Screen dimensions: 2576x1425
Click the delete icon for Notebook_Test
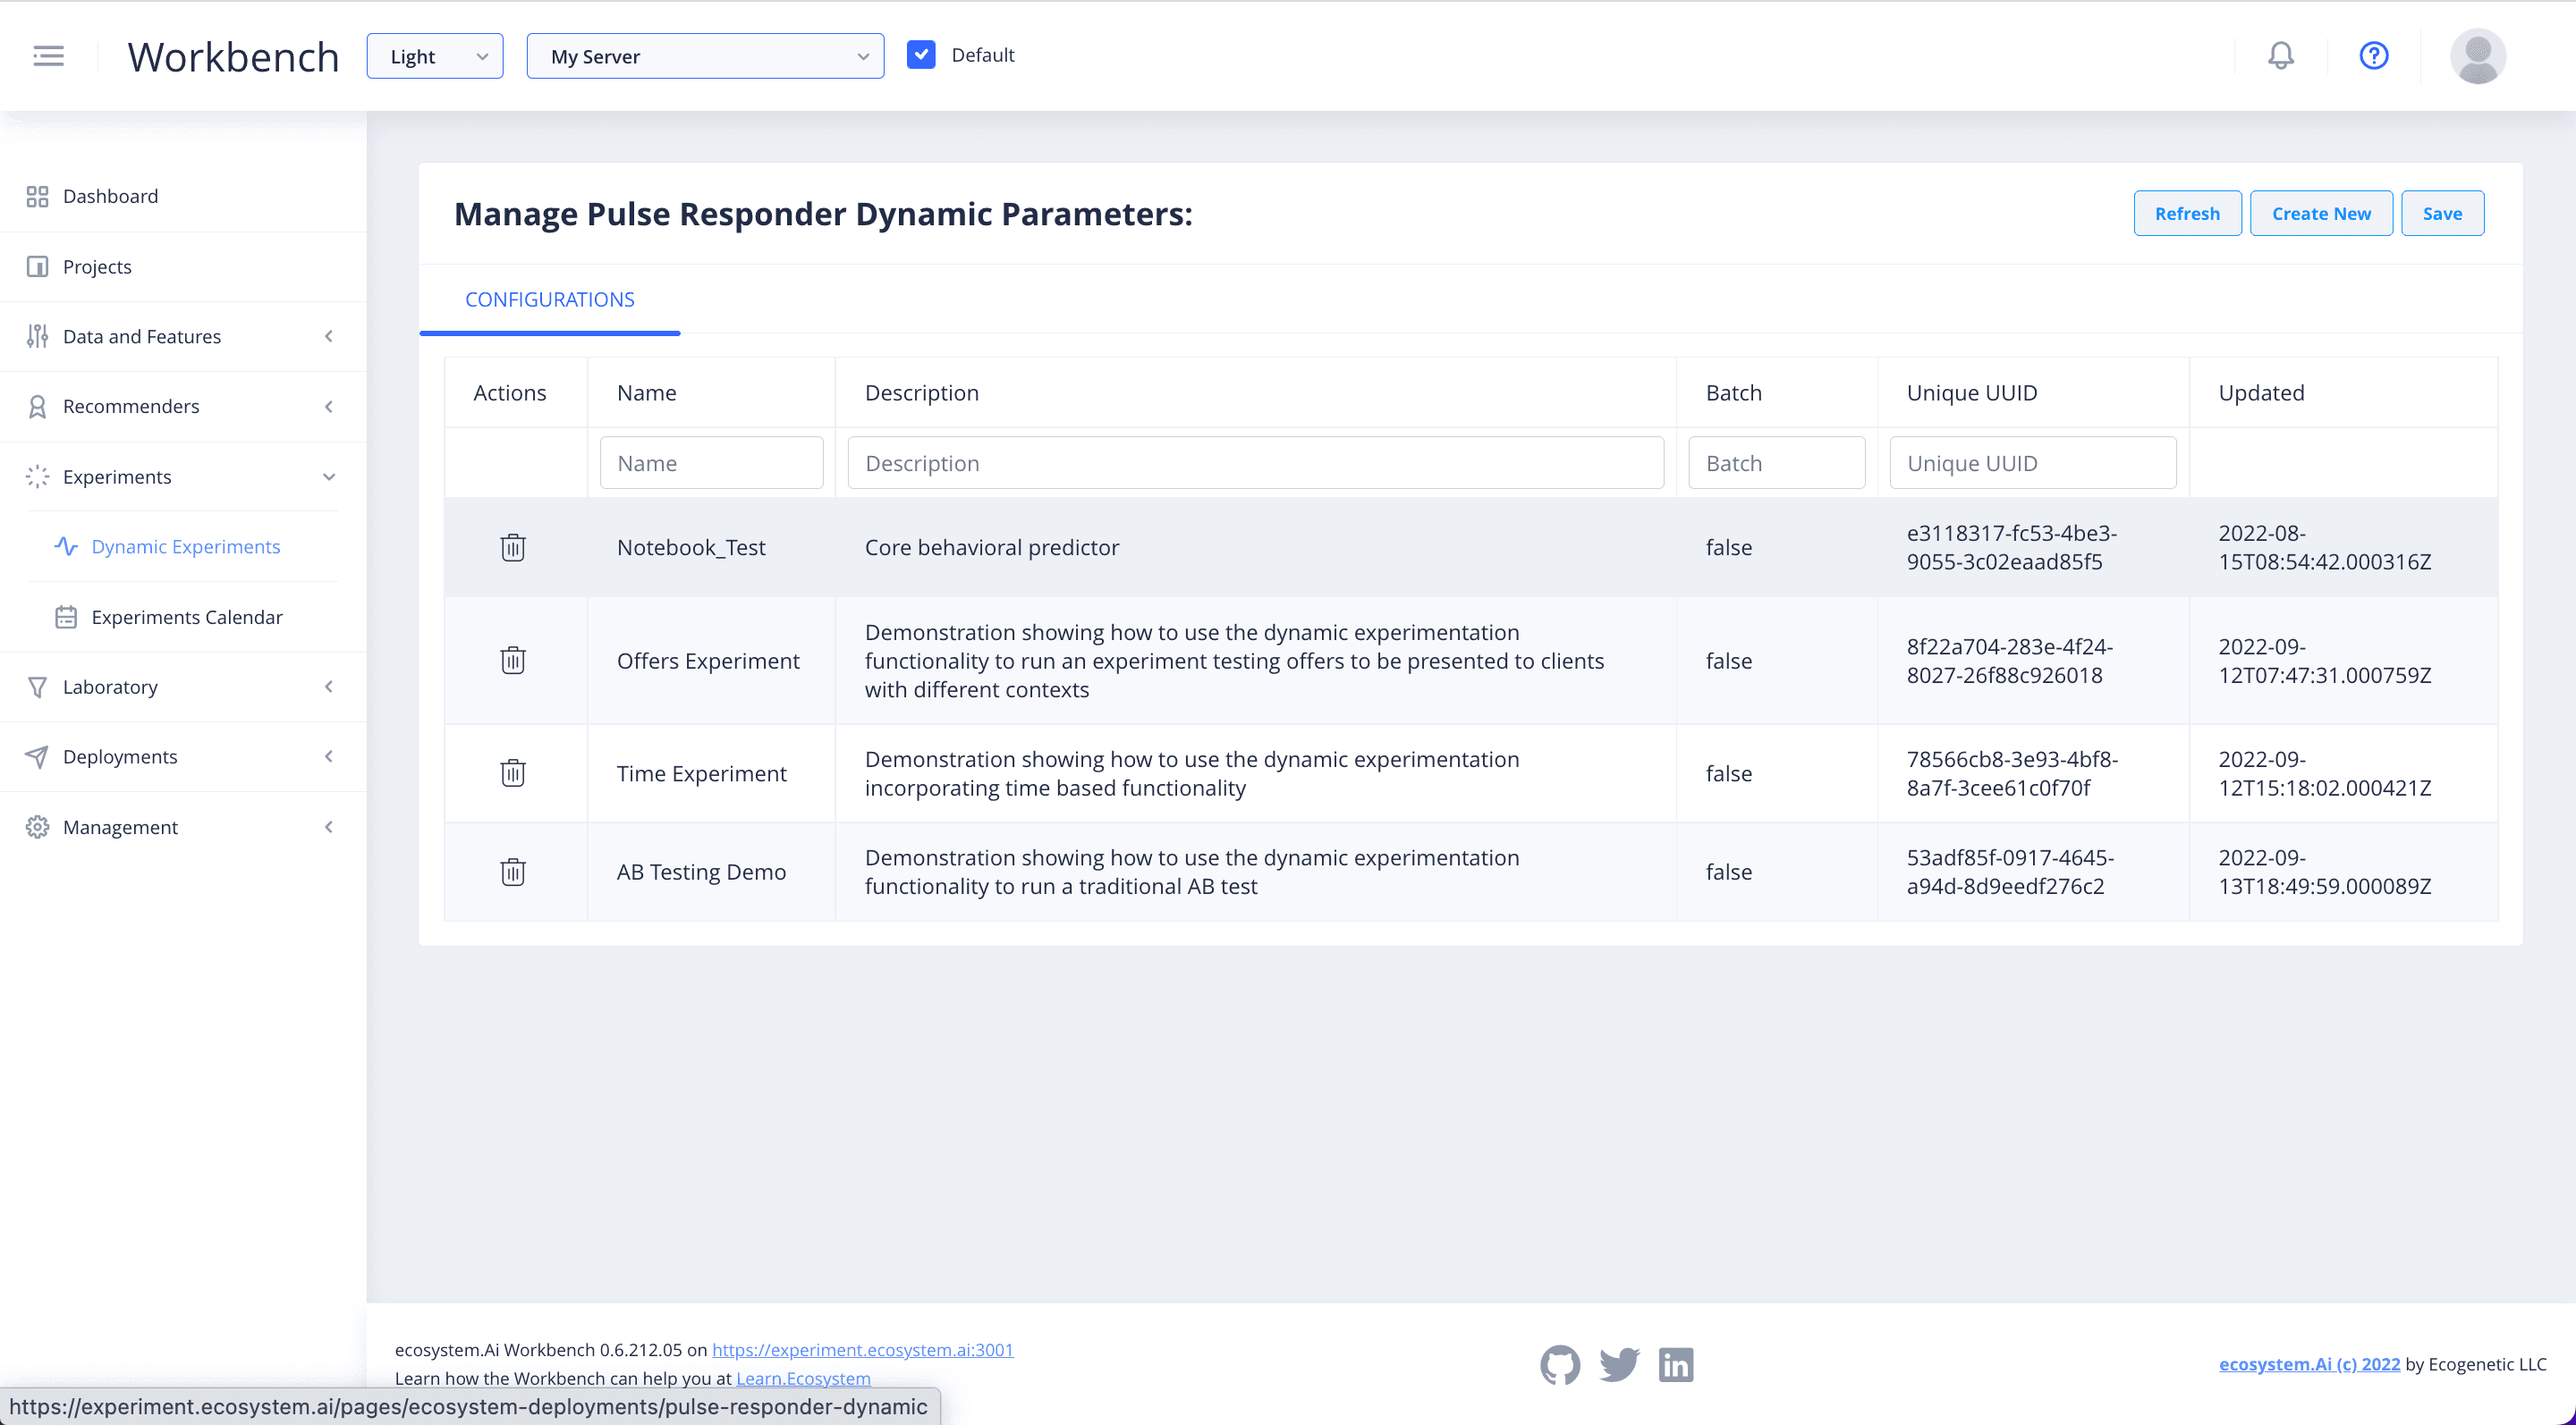tap(514, 546)
